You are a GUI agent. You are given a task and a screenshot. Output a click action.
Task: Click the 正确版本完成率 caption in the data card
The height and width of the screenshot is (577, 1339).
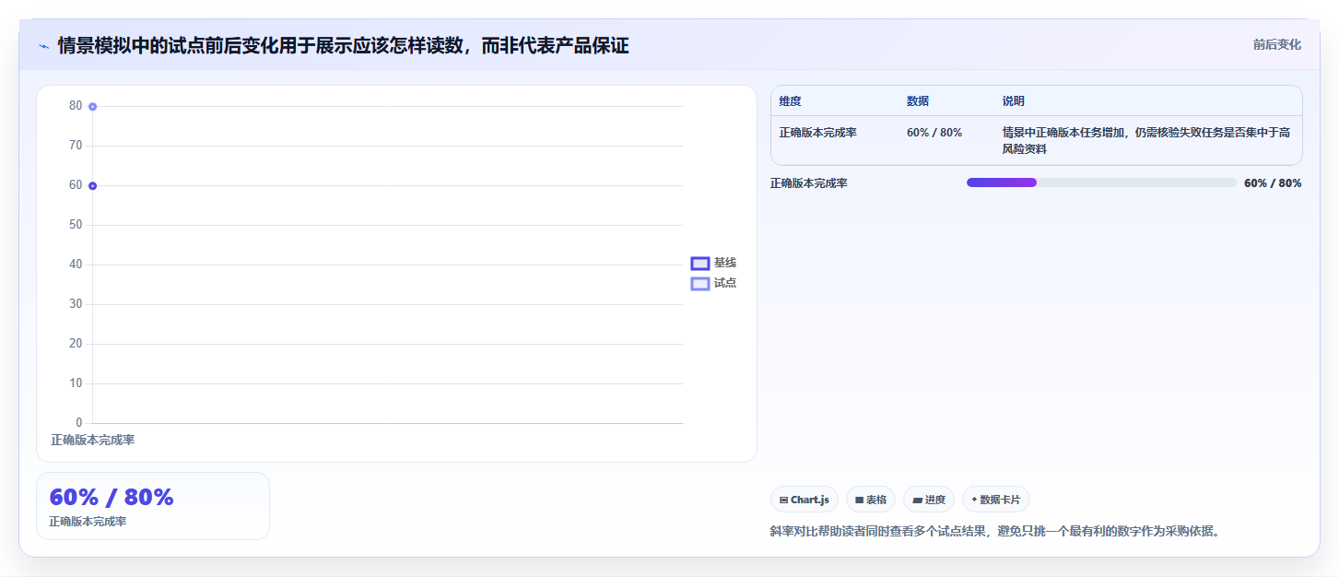[x=88, y=522]
